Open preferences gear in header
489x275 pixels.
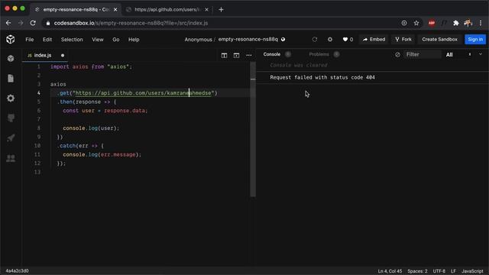tap(329, 39)
